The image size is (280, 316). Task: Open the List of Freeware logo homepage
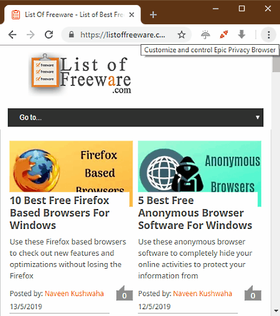81,74
